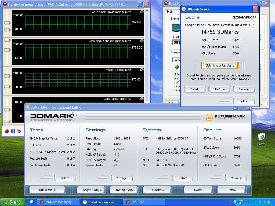275x206 pixels.
Task: Open the Main tab in RivaTuner
Action: coord(170,12)
